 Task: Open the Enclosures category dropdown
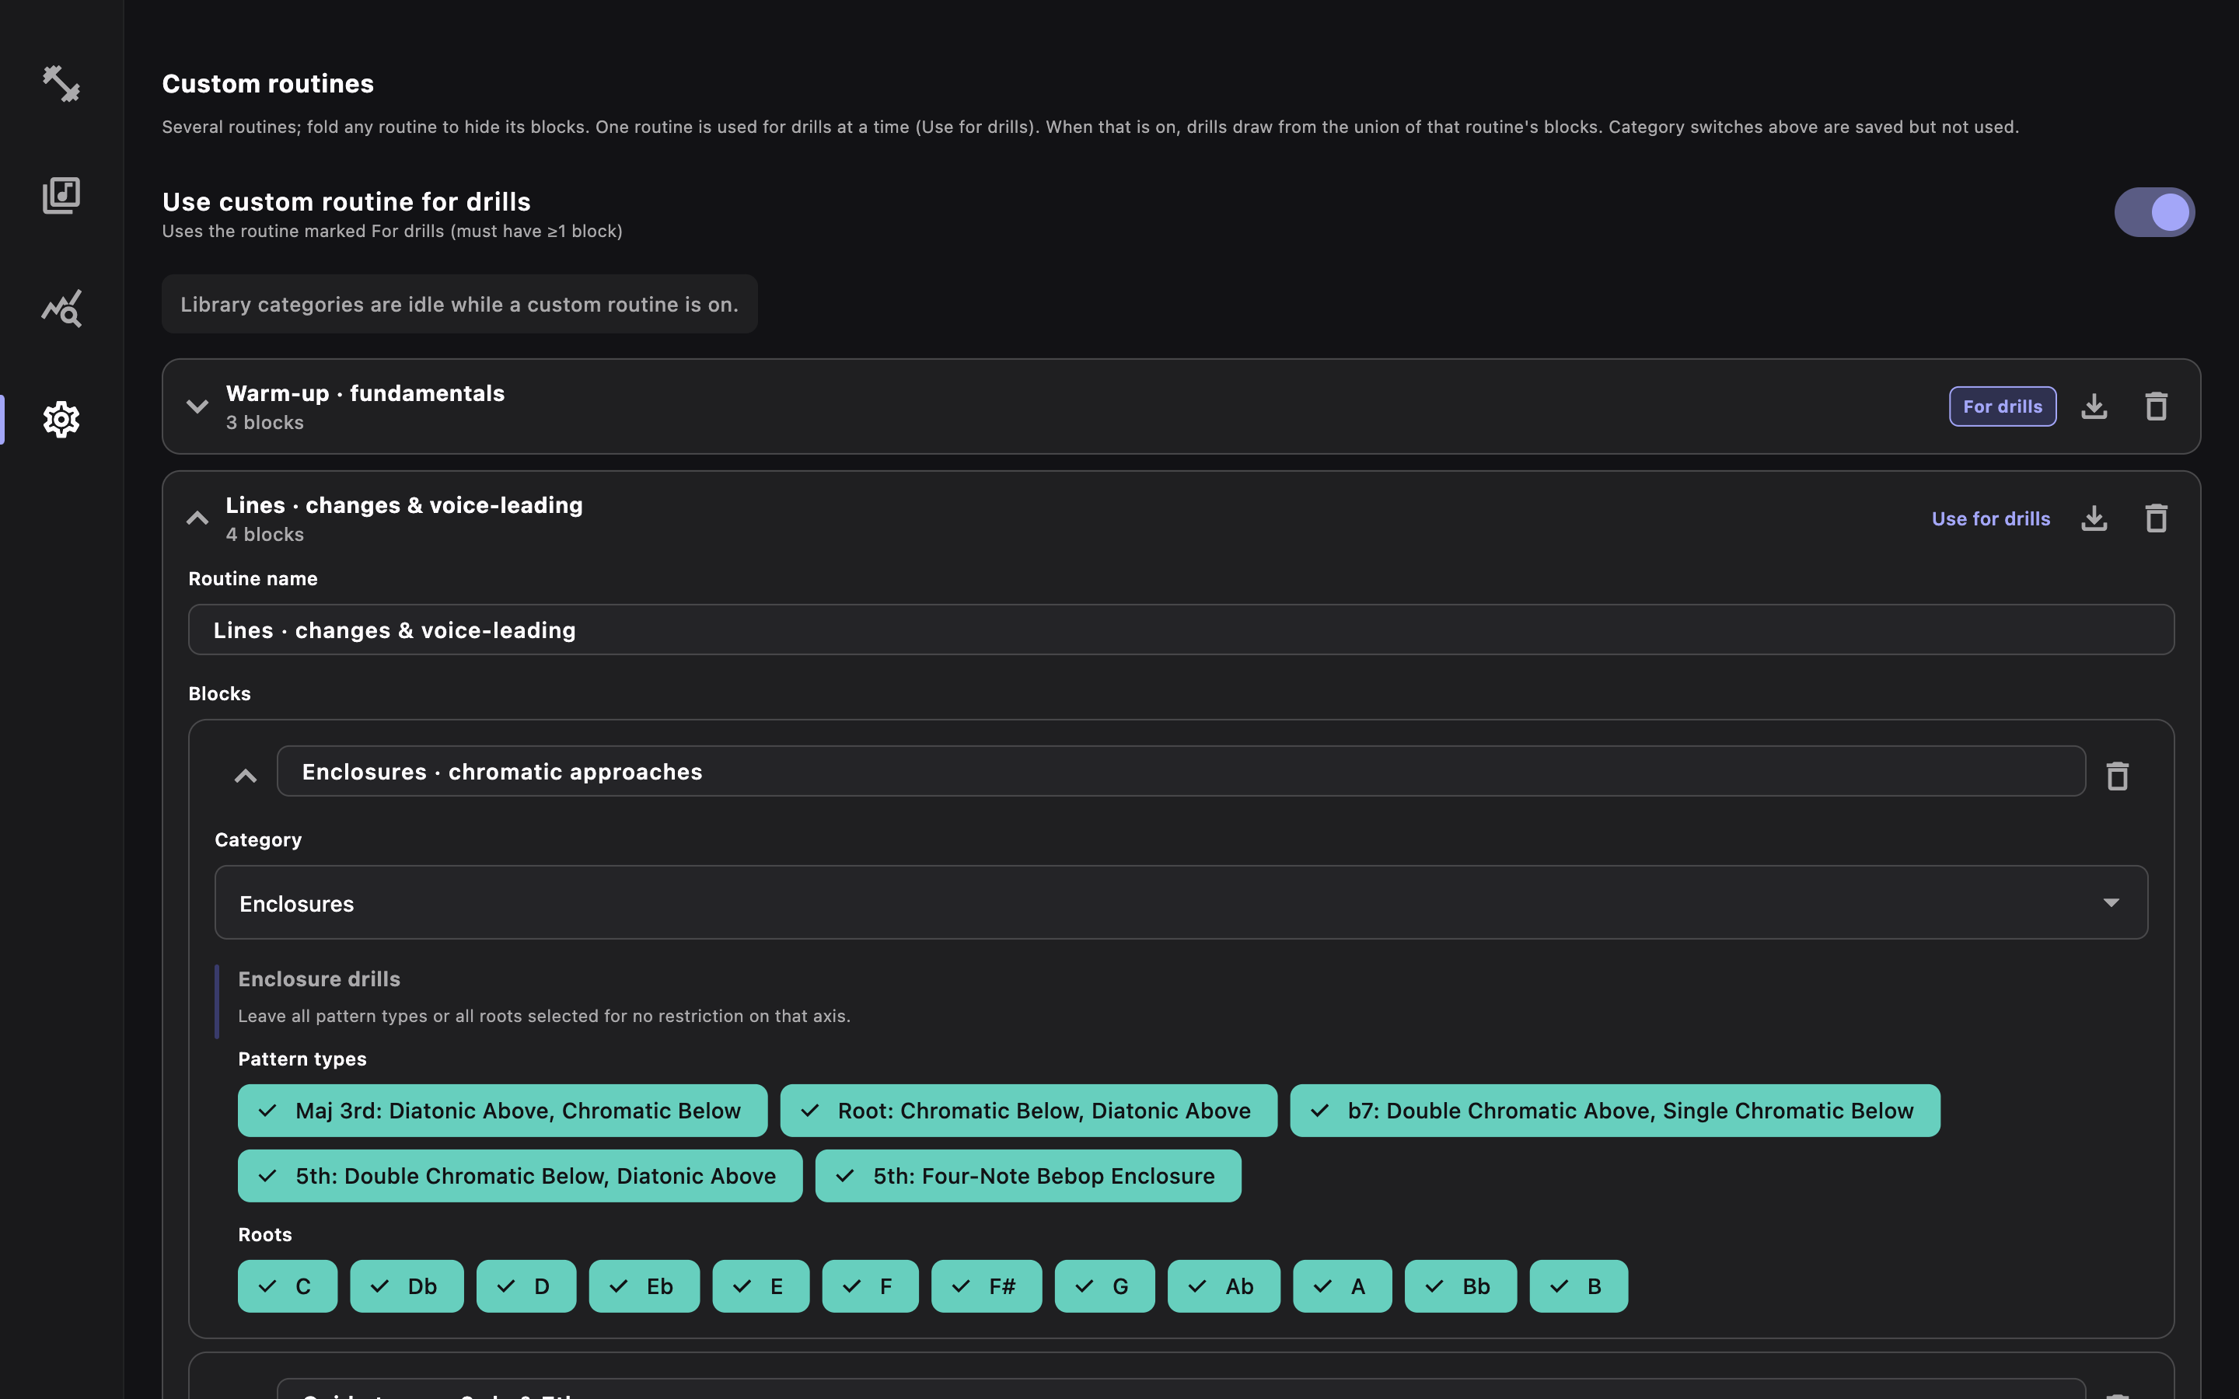pos(1181,902)
